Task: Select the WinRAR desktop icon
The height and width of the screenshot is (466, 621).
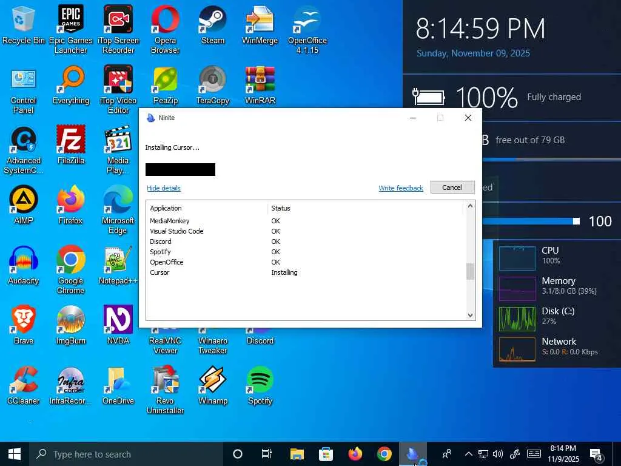Action: pos(260,85)
